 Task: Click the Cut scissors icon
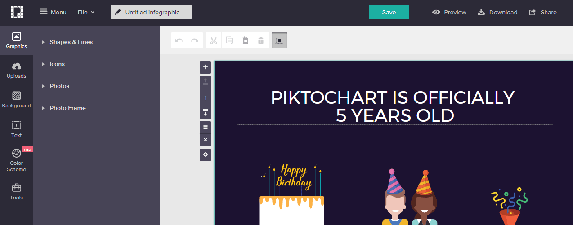pyautogui.click(x=214, y=40)
